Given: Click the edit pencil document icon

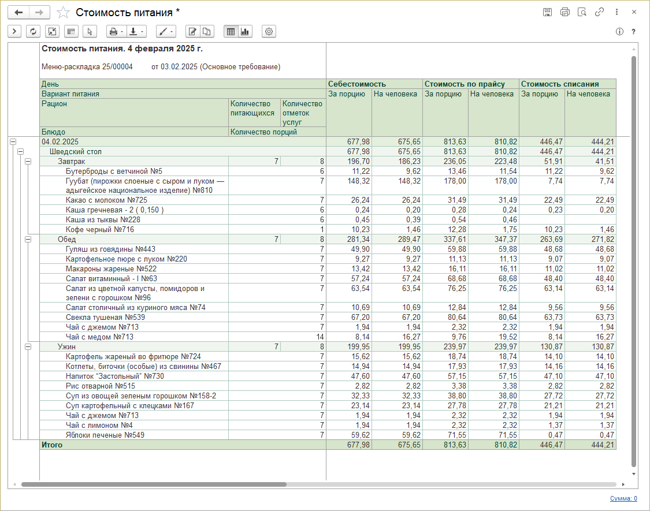Looking at the screenshot, I should tap(192, 32).
